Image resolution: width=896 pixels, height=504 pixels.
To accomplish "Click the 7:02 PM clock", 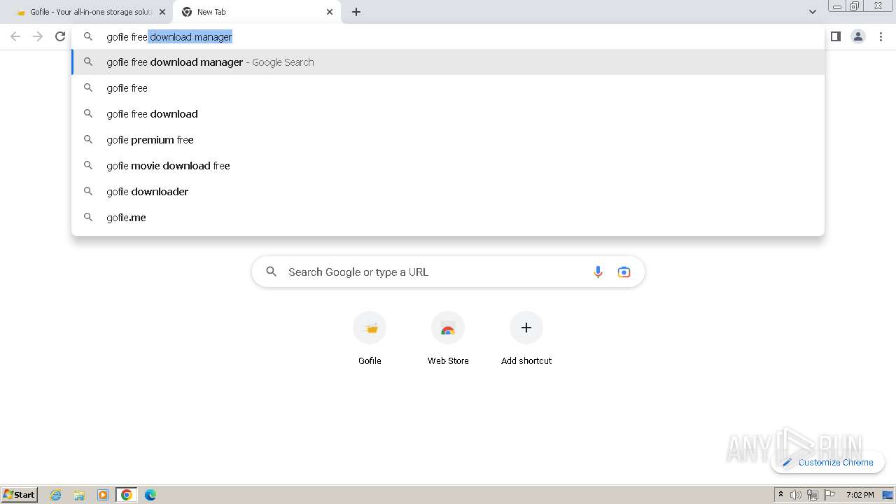I will click(x=860, y=495).
